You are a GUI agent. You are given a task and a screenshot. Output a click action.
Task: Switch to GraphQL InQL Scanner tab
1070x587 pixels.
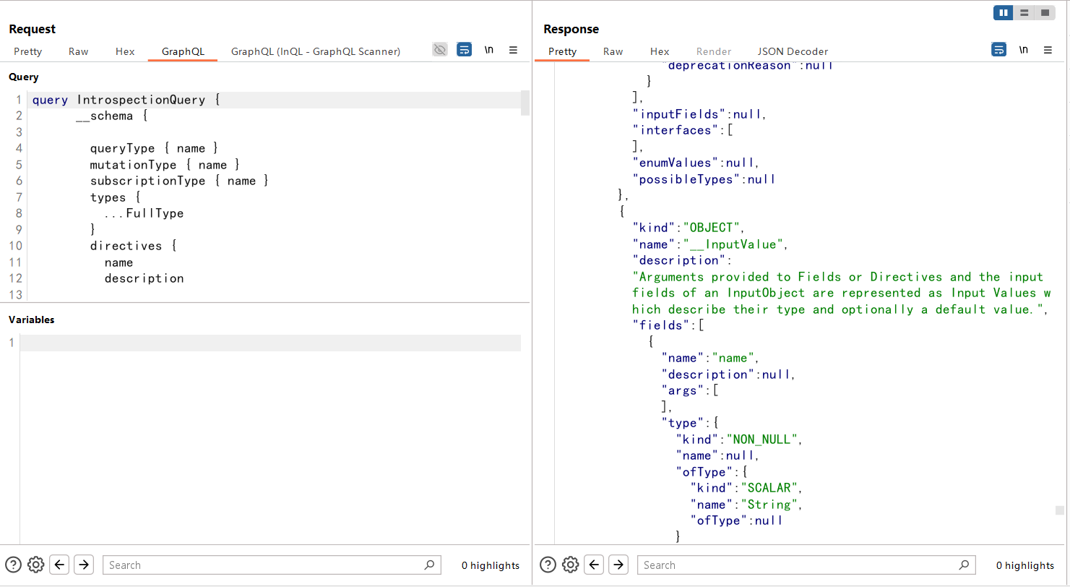tap(315, 51)
